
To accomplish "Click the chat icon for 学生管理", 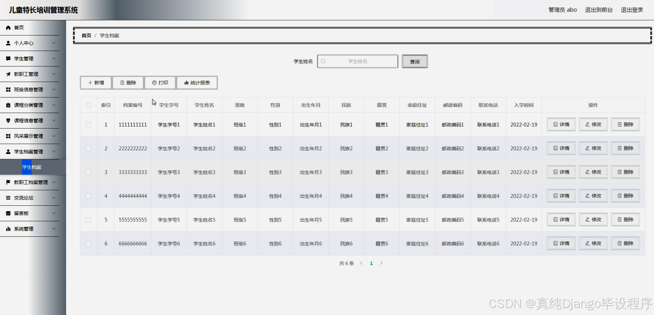I will (x=8, y=59).
